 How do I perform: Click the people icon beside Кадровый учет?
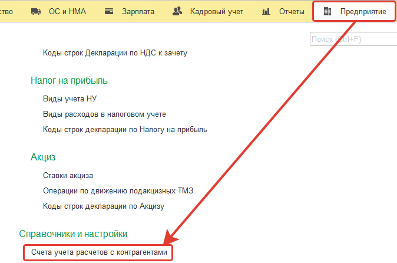tap(177, 11)
